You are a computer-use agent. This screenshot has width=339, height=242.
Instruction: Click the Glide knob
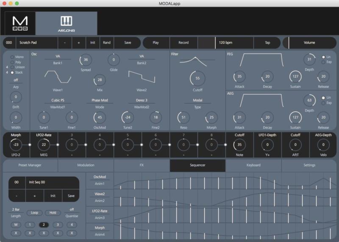click(x=114, y=60)
